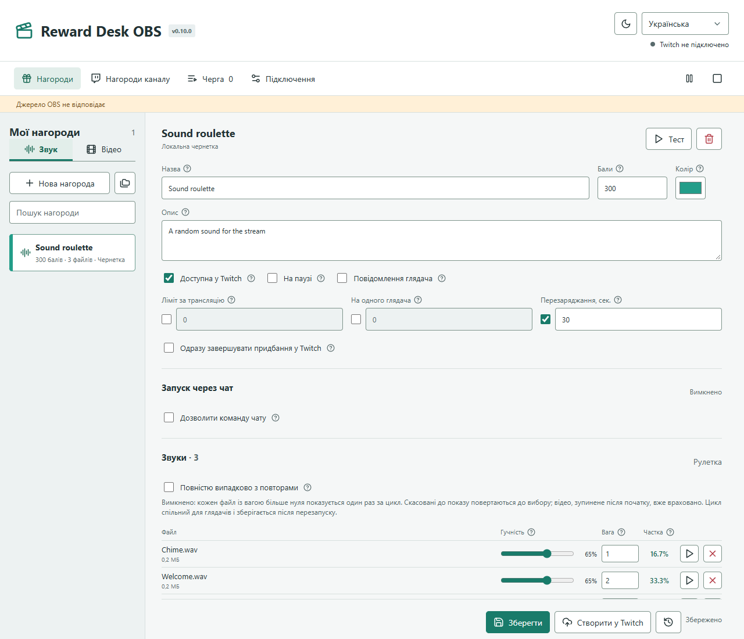744x639 pixels.
Task: Select the Відео sub-tab
Action: (x=104, y=149)
